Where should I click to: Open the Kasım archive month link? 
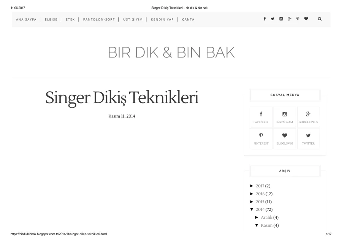tap(266, 225)
